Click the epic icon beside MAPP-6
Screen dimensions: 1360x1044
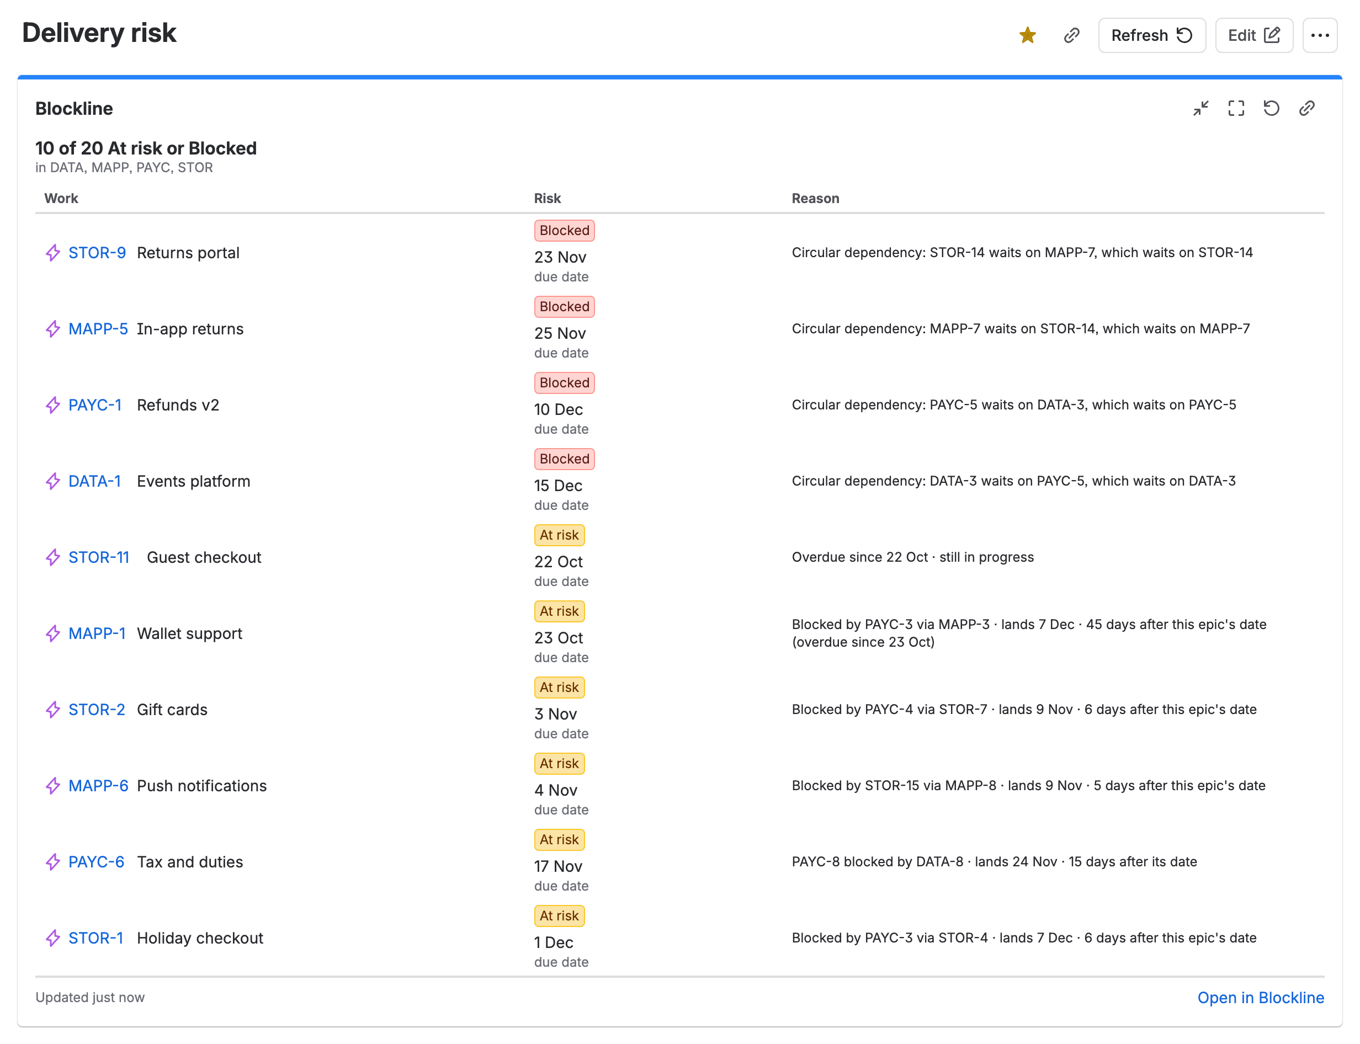[x=53, y=786]
